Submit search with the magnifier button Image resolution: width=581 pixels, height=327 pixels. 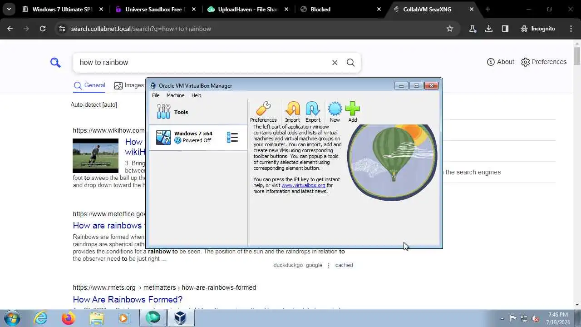point(351,63)
